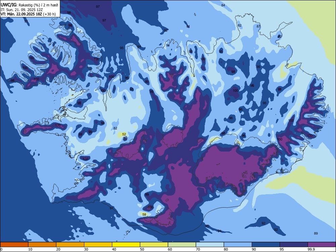Click the '84' value at the map top
This screenshot has height=252, width=336.
[223, 5]
